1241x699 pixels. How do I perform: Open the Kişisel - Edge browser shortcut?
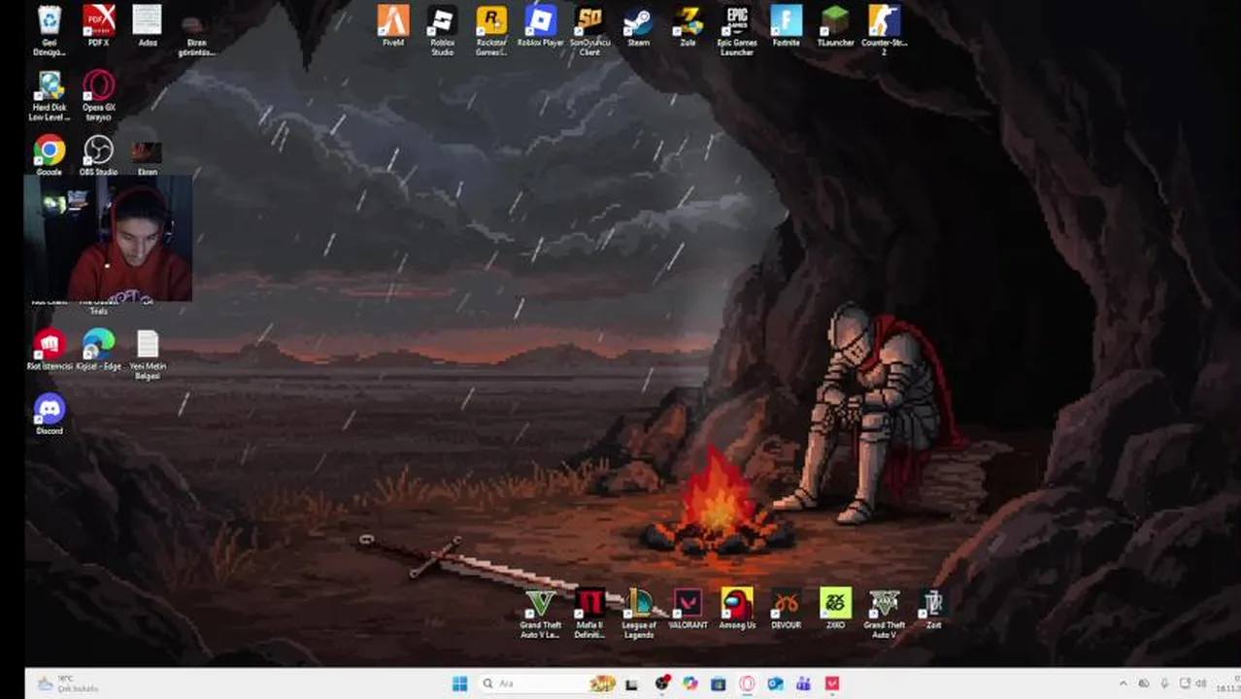98,350
